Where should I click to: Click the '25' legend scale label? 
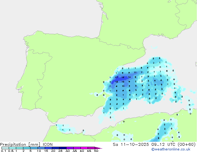[60, 151]
